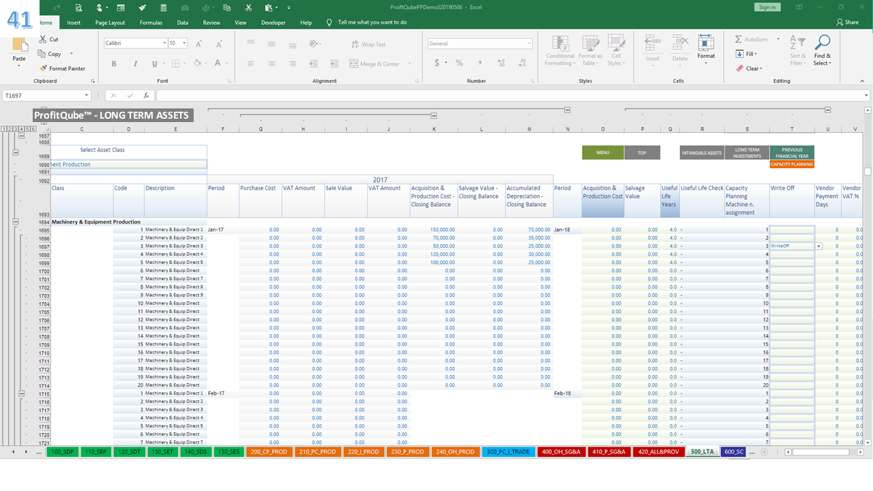Click the scissors icon in the title bar toolbar
The height and width of the screenshot is (491, 873).
pos(248,8)
